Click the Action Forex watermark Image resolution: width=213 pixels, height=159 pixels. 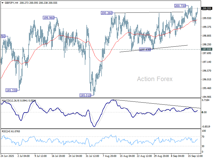coord(155,79)
